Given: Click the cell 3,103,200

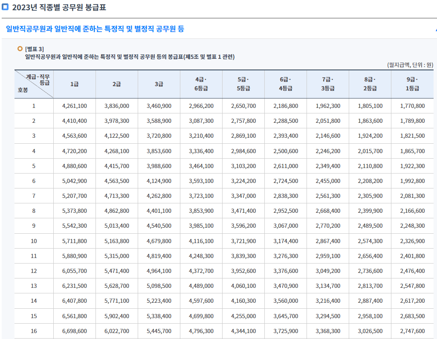Looking at the screenshot, I should pos(243,166).
